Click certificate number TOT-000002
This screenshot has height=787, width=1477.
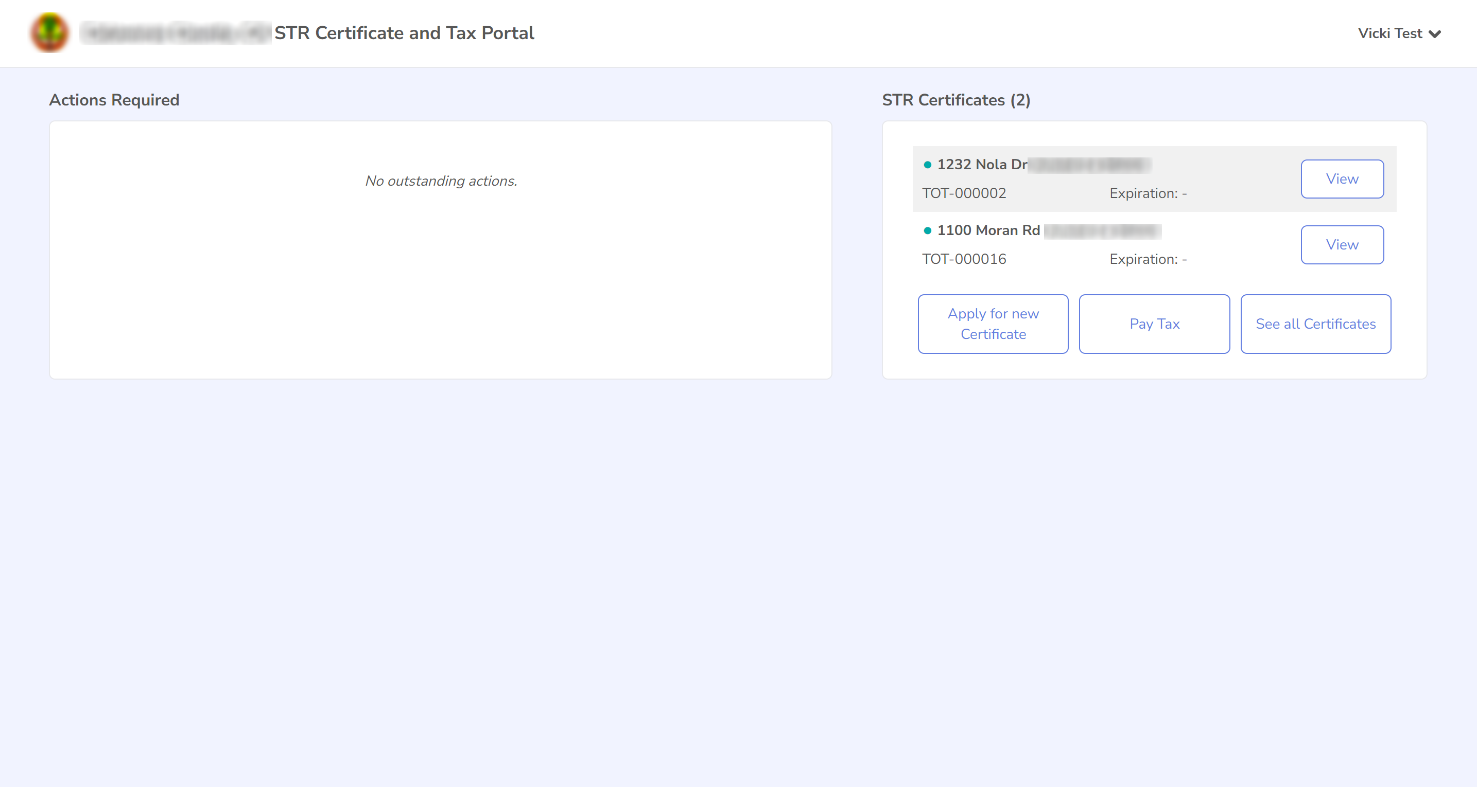tap(964, 193)
